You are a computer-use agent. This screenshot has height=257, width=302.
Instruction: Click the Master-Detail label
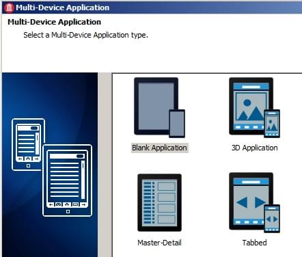pyautogui.click(x=159, y=243)
